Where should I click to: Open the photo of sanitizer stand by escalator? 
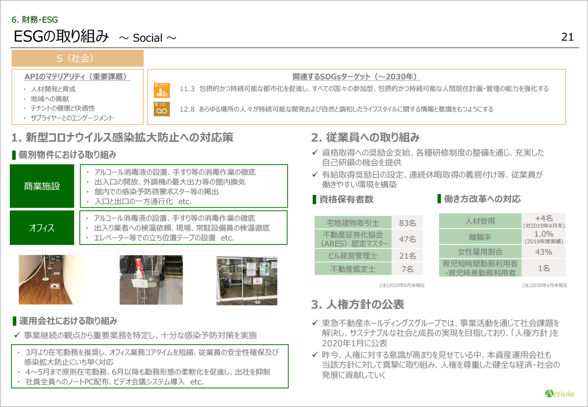pos(151,280)
